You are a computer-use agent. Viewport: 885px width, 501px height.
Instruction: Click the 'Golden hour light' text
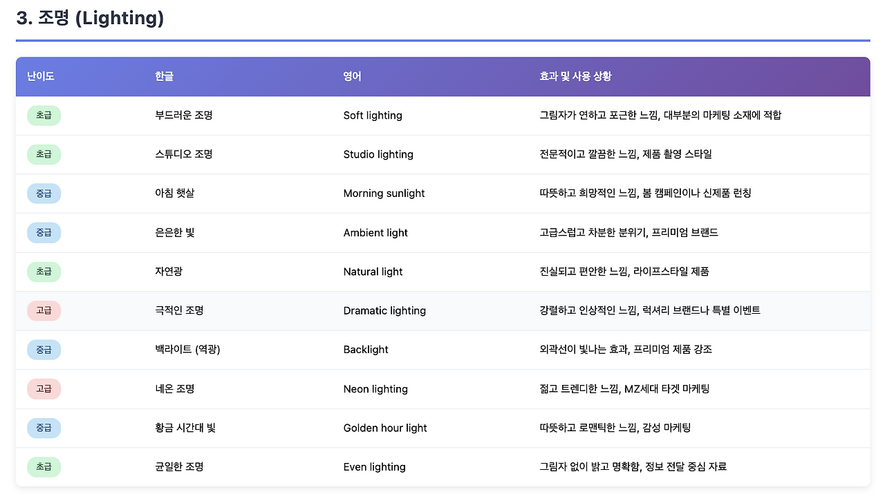[385, 428]
